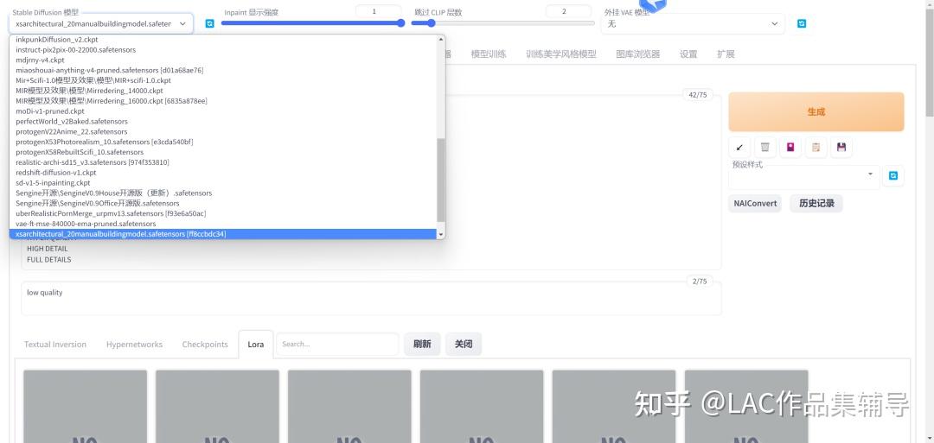The height and width of the screenshot is (443, 934).
Task: Switch to Hypernetworks tab
Action: click(135, 345)
